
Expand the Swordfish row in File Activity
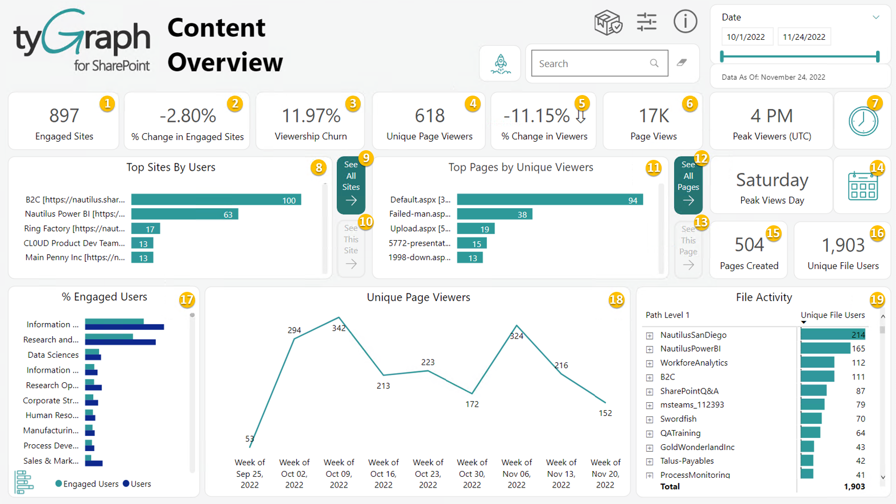click(650, 419)
